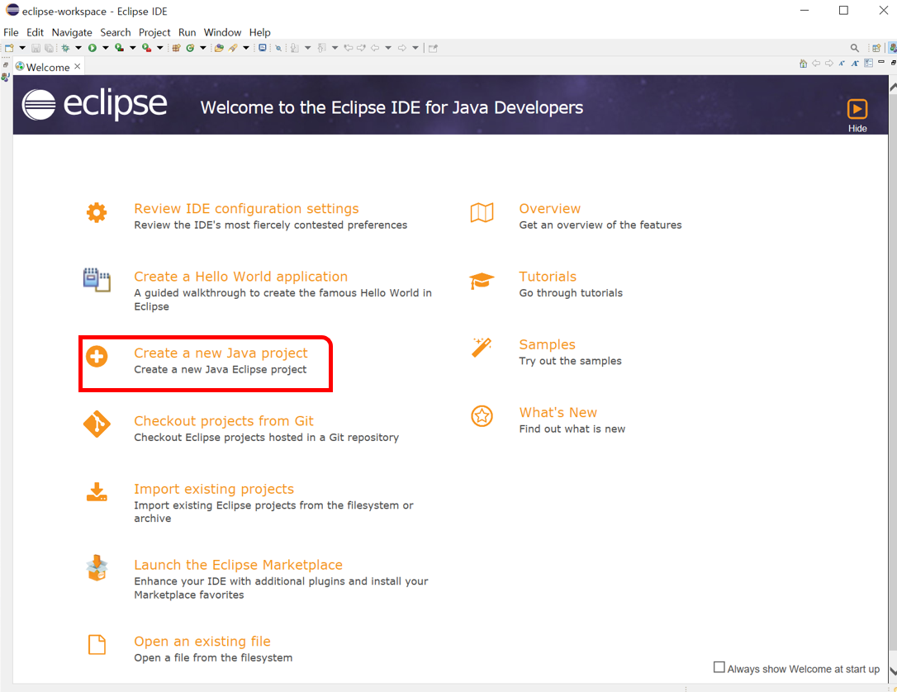Click Create a new Java project link
This screenshot has height=692, width=897.
pos(221,353)
